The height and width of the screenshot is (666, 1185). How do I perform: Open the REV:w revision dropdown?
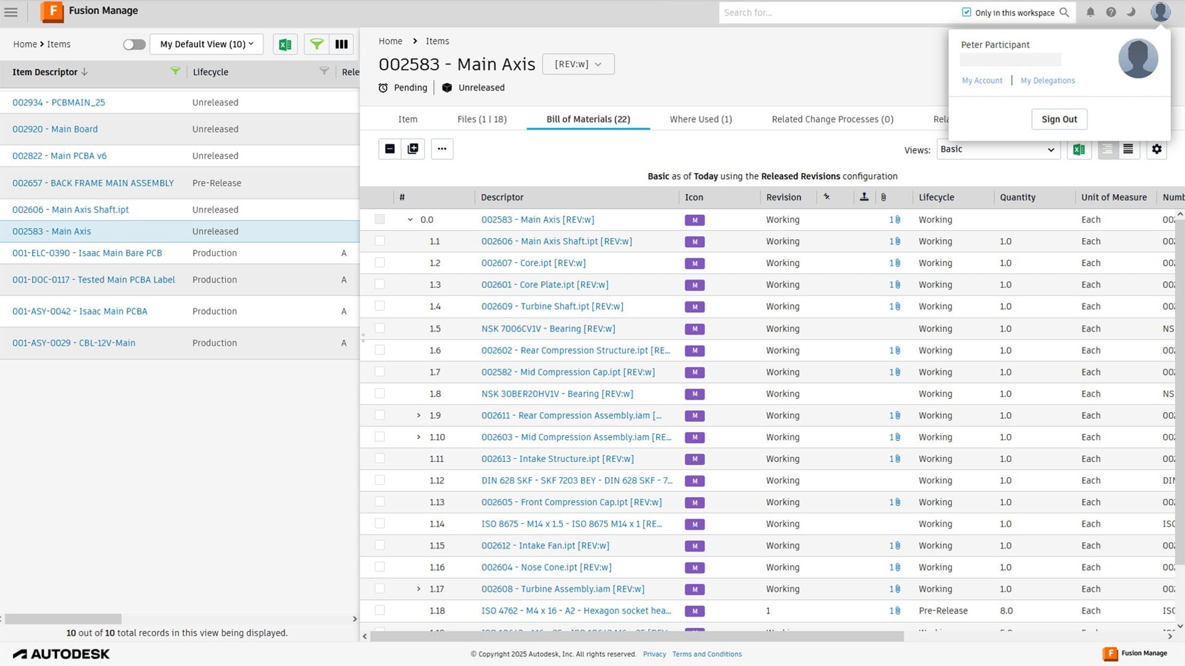(x=578, y=64)
